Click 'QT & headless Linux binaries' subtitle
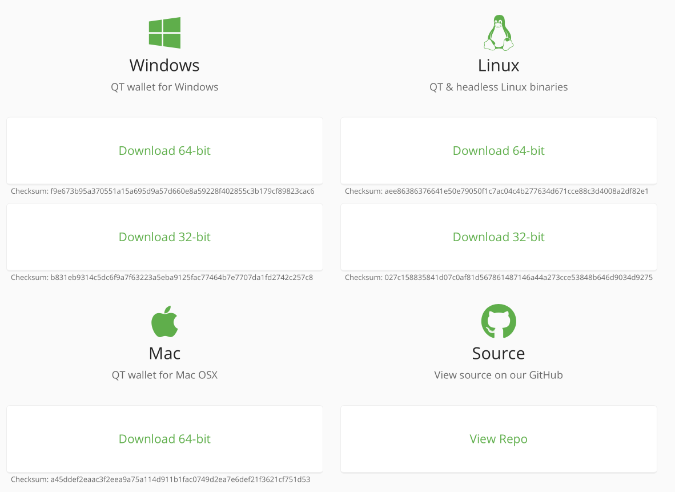Screen dimensions: 675x492 (499, 87)
